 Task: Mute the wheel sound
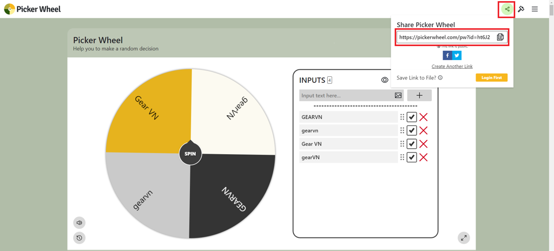[79, 223]
